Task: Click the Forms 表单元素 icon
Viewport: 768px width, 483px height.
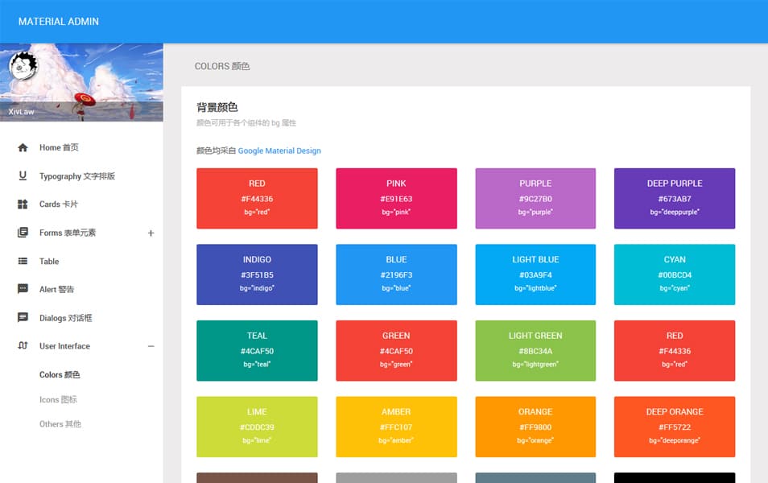Action: 23,232
